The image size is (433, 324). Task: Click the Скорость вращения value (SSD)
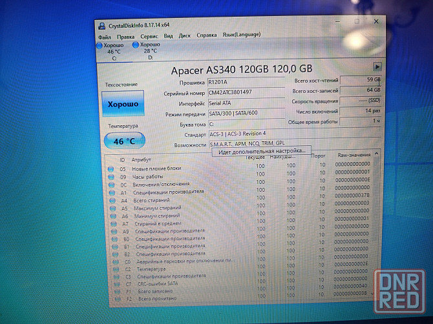pyautogui.click(x=361, y=101)
